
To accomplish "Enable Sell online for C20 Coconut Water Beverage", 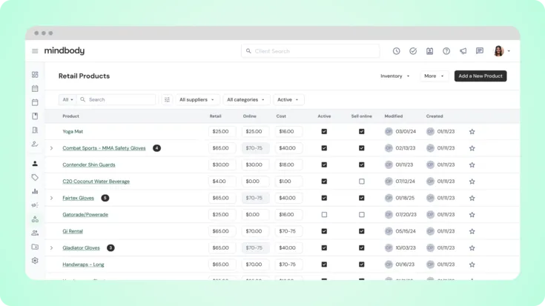I will (362, 182).
